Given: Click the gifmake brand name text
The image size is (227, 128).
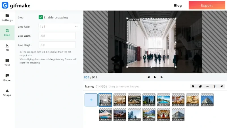Looking at the screenshot, I should coord(20,6).
